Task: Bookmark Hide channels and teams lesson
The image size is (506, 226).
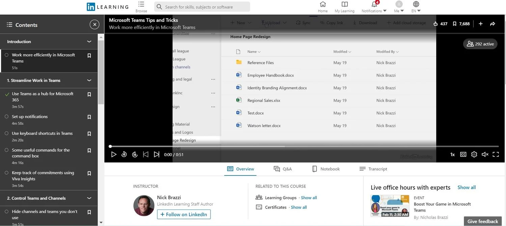Action: [89, 212]
